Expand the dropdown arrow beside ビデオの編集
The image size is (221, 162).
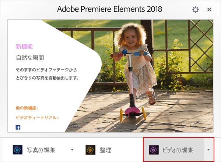(208, 150)
